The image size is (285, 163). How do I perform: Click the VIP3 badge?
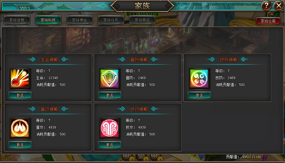tap(24, 8)
